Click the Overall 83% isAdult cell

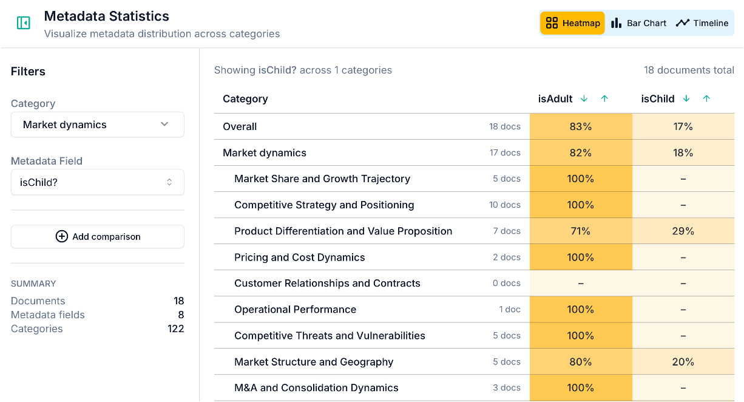(x=580, y=127)
